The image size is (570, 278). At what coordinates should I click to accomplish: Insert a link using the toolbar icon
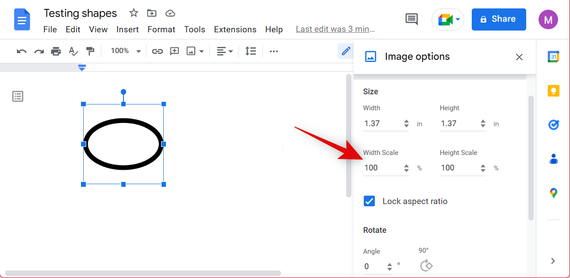point(157,51)
